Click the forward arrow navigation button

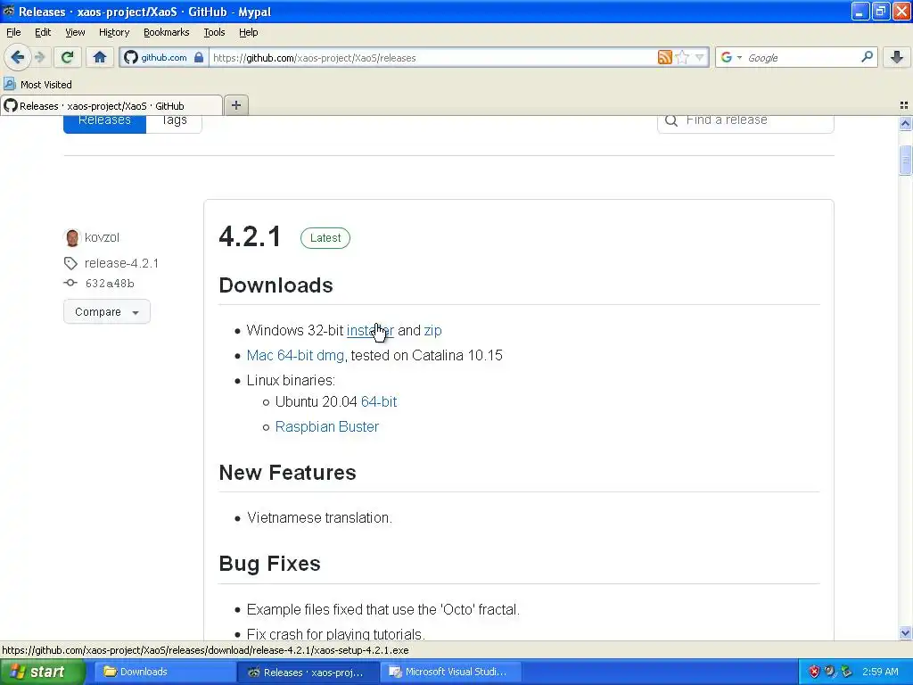(x=40, y=57)
